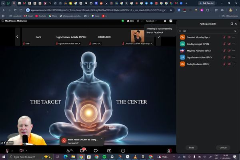This screenshot has width=240, height=160.
Task: Open Windows Start menu
Action: click(x=4, y=157)
